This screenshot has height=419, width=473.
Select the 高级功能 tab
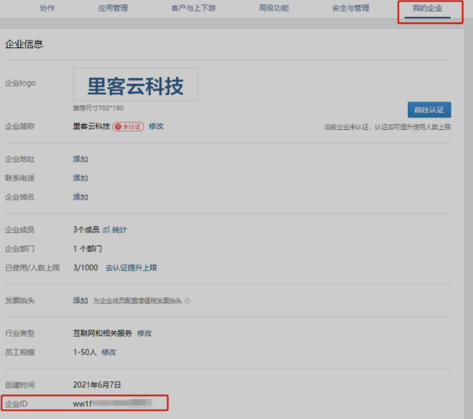pos(274,8)
